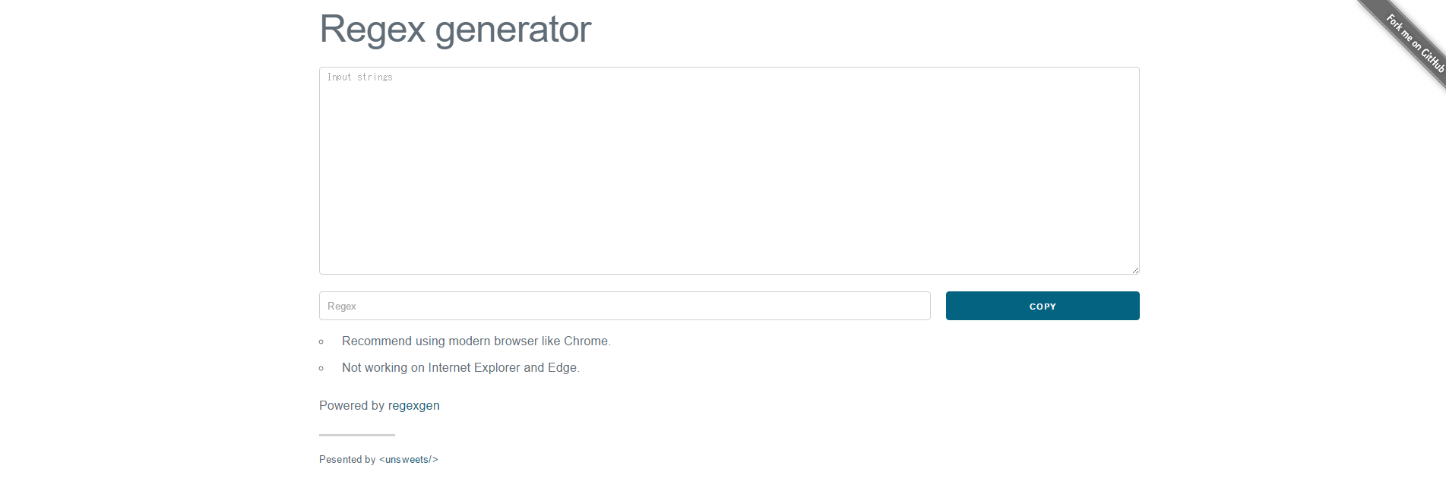Viewport: 1446px width, 497px height.
Task: Open the regexgen project link
Action: (x=414, y=405)
